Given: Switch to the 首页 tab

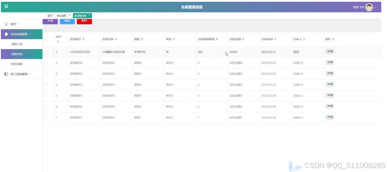Looking at the screenshot, I should (x=50, y=15).
